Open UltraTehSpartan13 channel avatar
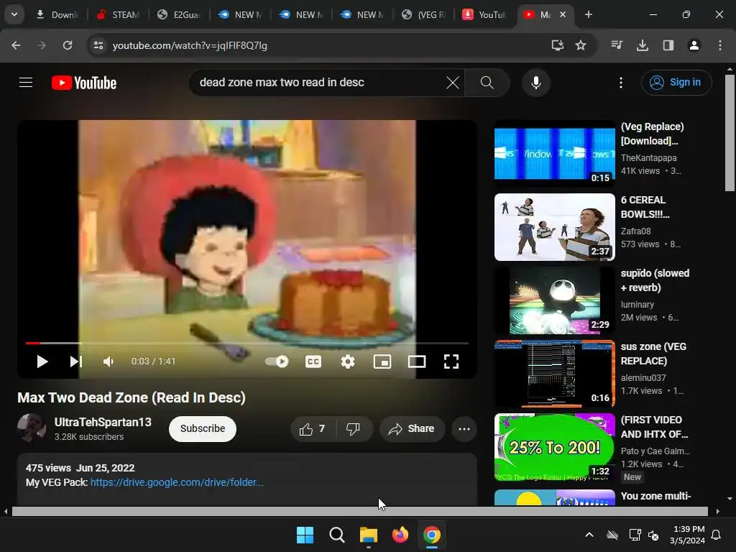This screenshot has height=552, width=736. click(32, 428)
